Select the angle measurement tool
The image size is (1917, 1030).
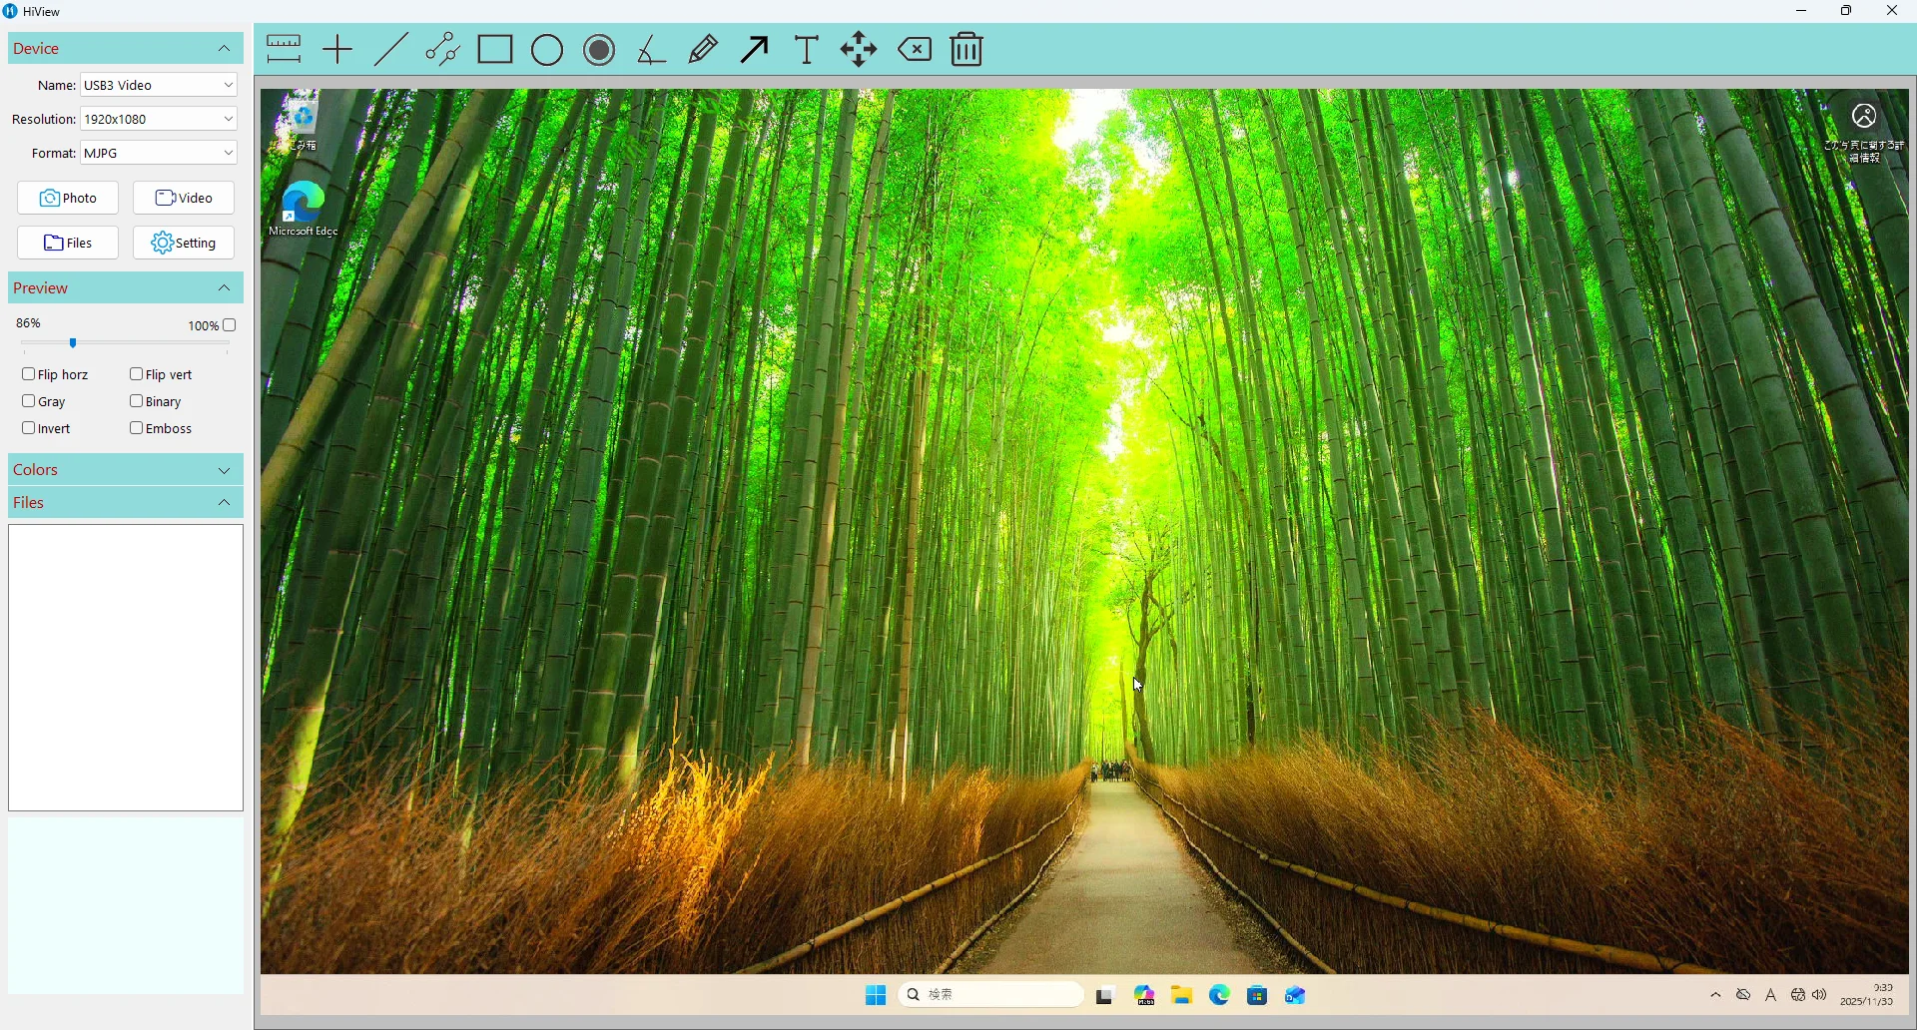(651, 49)
